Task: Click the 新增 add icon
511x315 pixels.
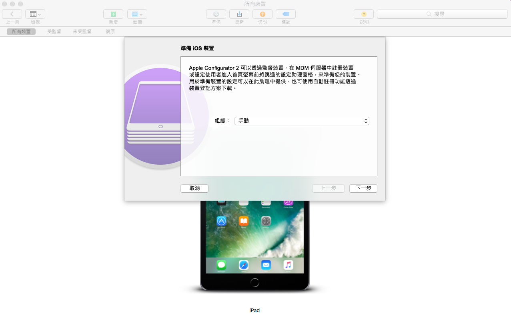Action: (x=113, y=14)
